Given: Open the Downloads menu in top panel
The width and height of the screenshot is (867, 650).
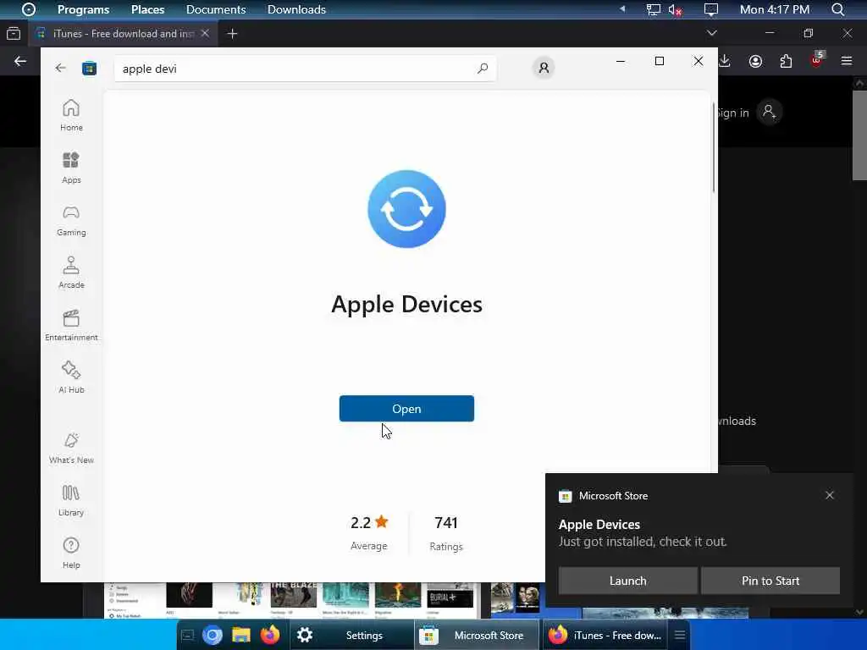Looking at the screenshot, I should click(296, 9).
